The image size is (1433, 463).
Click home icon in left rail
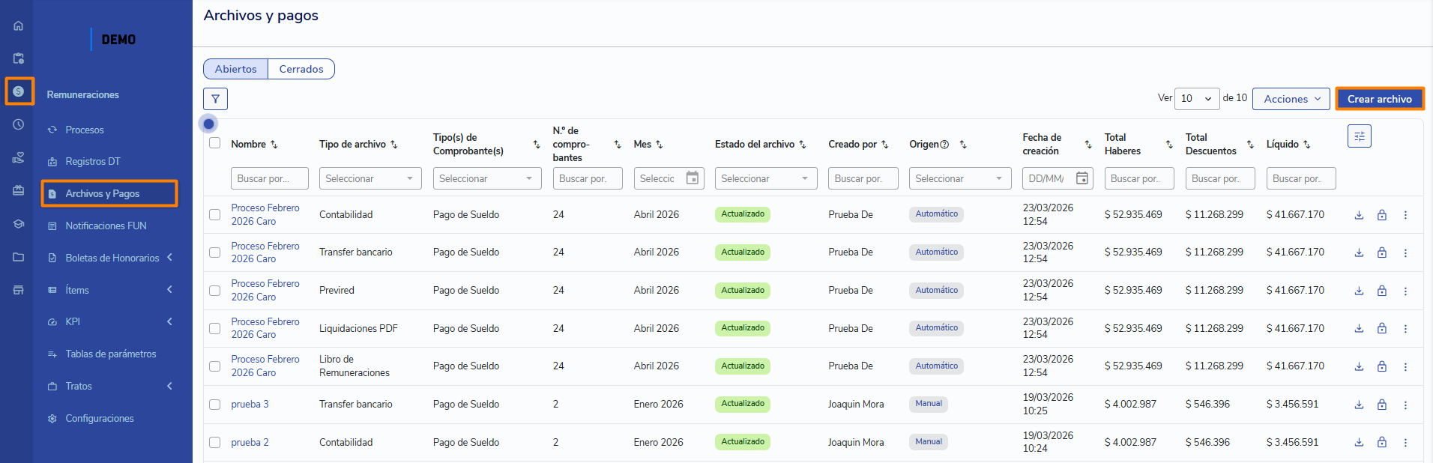pyautogui.click(x=19, y=25)
